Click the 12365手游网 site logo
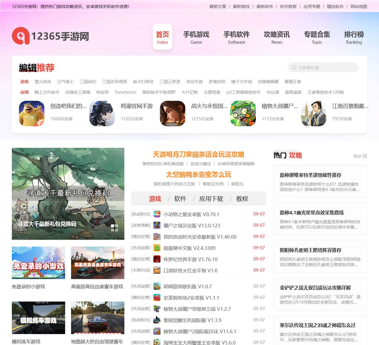The width and height of the screenshot is (379, 345). click(50, 36)
